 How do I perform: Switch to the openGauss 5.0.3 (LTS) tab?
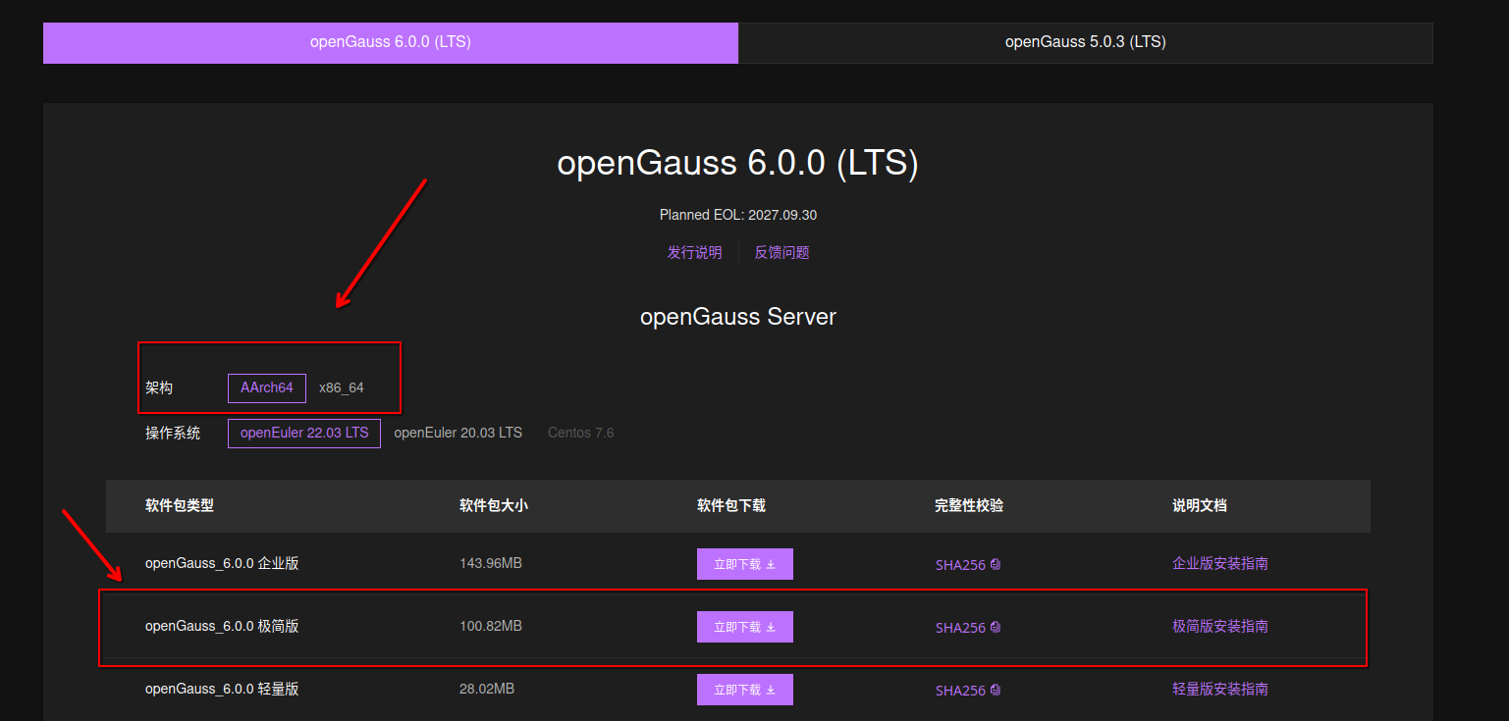[1086, 43]
